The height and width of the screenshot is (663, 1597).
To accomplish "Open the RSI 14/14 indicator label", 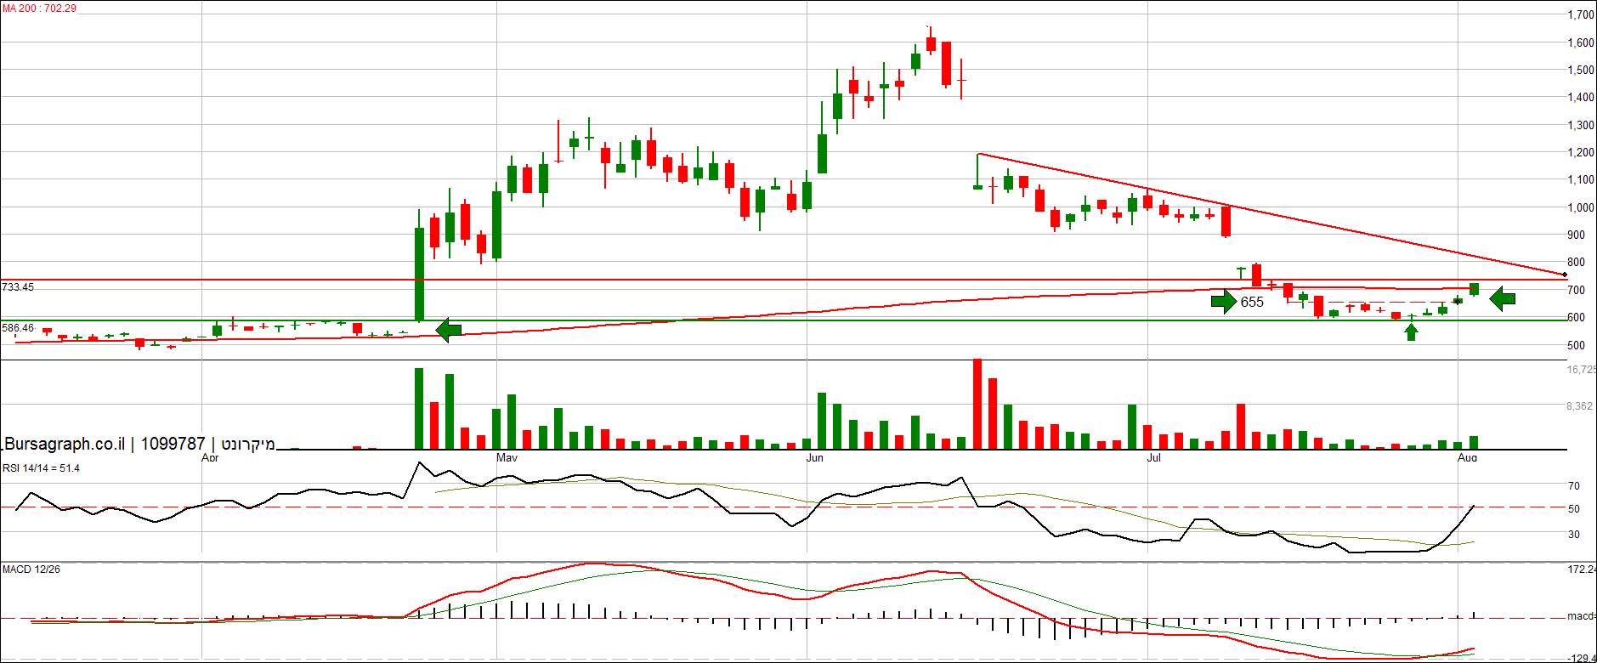I will coord(41,468).
